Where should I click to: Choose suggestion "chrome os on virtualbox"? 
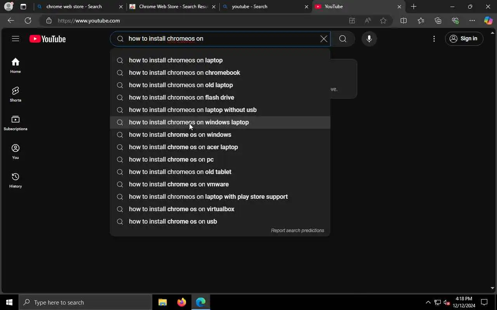[220, 209]
